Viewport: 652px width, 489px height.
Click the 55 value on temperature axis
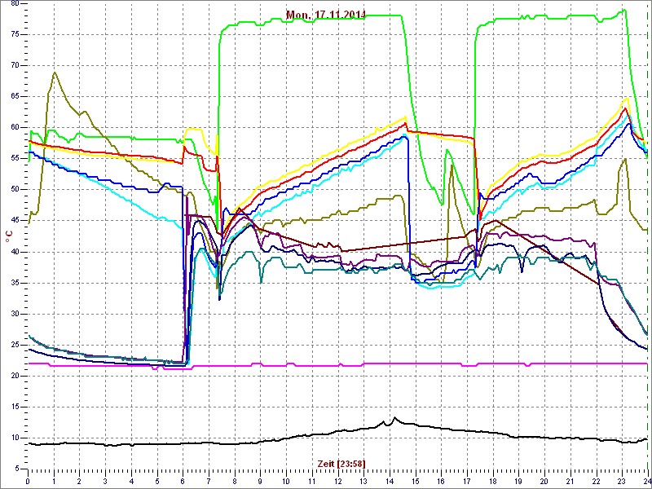point(14,158)
